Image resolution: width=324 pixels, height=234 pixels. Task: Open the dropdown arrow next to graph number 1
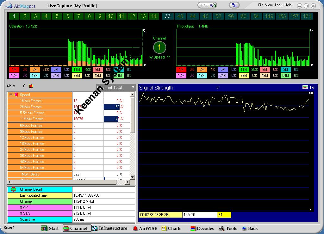pos(313,88)
